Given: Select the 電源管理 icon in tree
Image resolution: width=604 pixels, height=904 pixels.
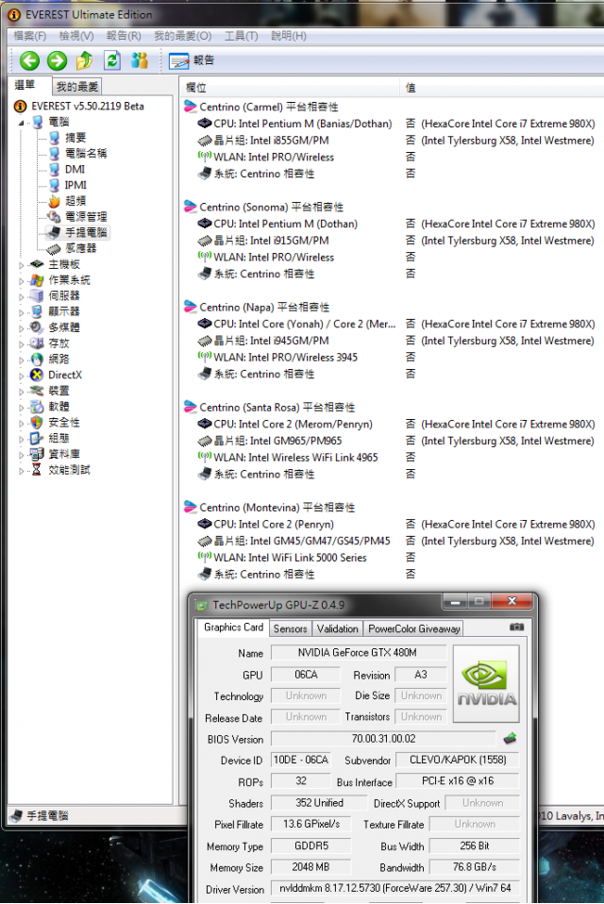Looking at the screenshot, I should (54, 217).
